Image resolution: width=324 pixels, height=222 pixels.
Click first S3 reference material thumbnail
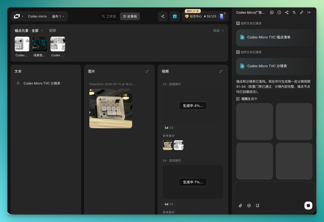click(168, 145)
